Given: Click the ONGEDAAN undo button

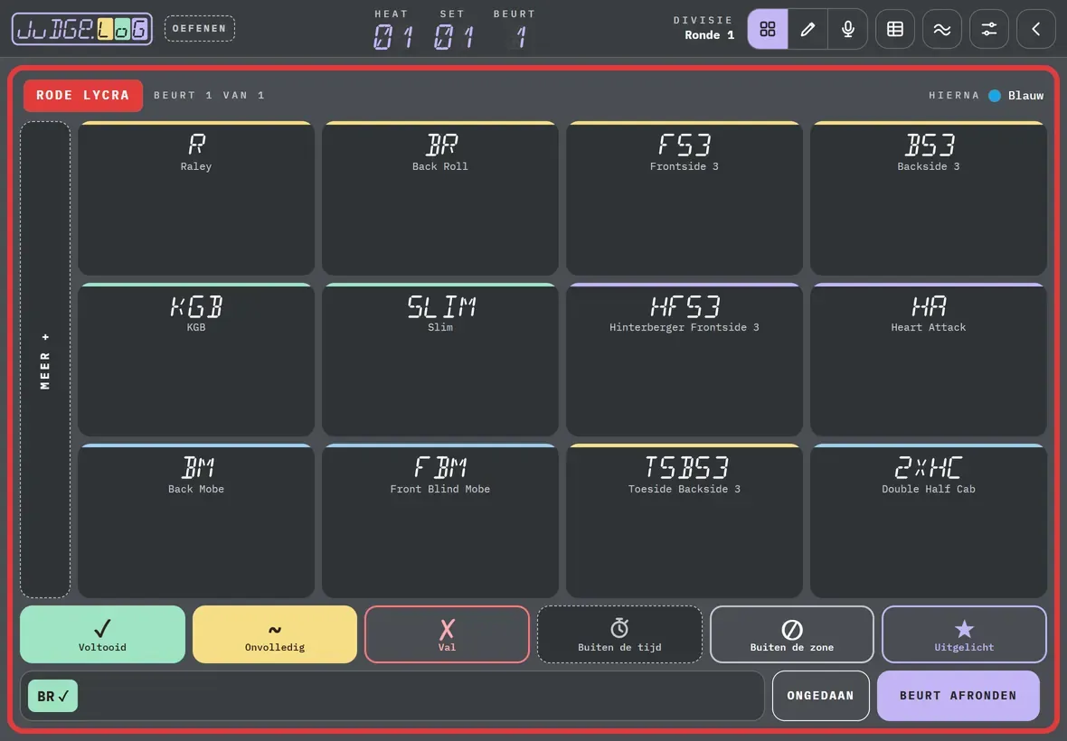Looking at the screenshot, I should pos(820,696).
